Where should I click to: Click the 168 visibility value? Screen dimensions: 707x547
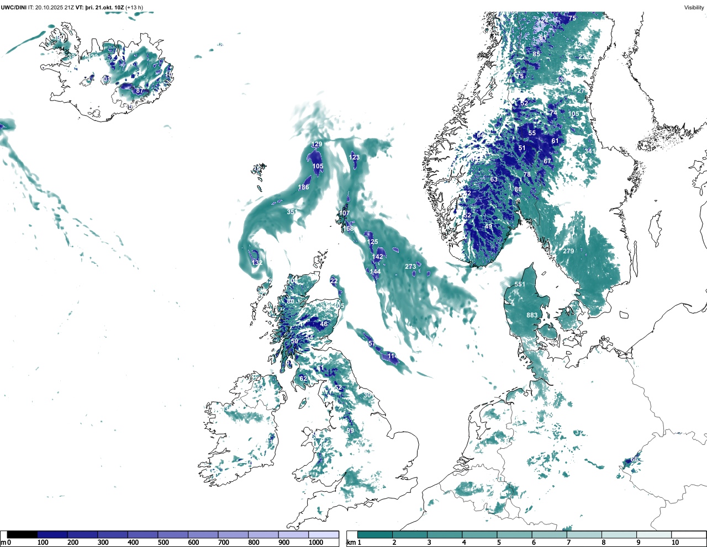349,229
